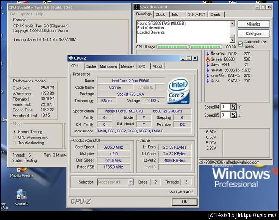
Task: Click the down arrow icon beside 8600GTS
Action: tap(208, 70)
